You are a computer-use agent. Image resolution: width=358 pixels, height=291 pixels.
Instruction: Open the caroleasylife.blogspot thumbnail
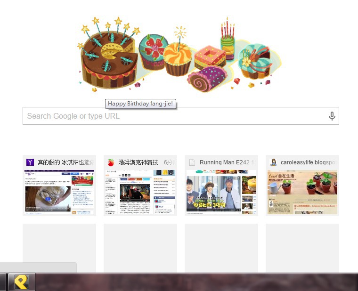pos(302,192)
